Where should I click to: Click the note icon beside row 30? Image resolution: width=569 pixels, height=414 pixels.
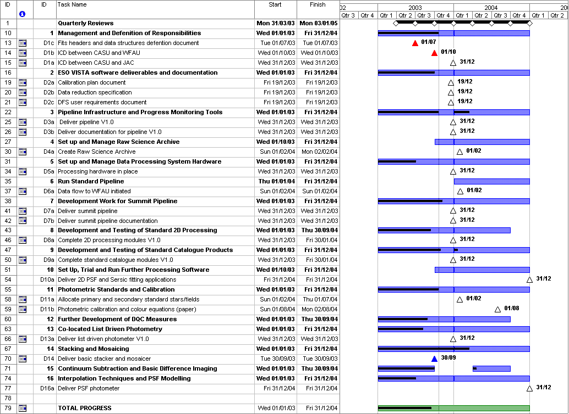[23, 152]
